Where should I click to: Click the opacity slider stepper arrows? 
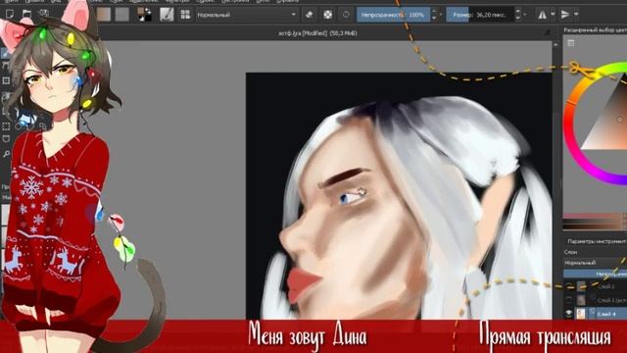pos(435,15)
